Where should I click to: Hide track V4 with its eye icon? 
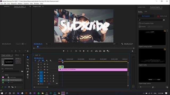47,64
